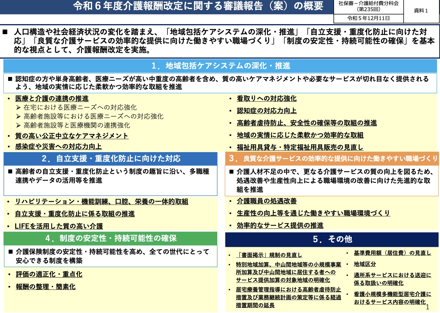Open the 福祉用具貸与・特定福祉用具販売の見直し link
440x313 pixels.
(300, 147)
